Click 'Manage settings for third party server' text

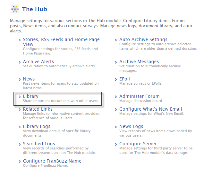tap(156, 150)
